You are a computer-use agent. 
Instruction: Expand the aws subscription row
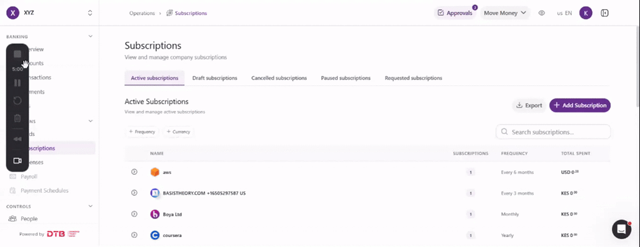[x=134, y=172]
